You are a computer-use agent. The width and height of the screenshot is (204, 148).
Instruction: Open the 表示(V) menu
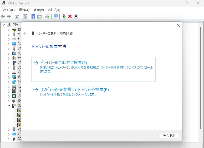tap(39, 10)
